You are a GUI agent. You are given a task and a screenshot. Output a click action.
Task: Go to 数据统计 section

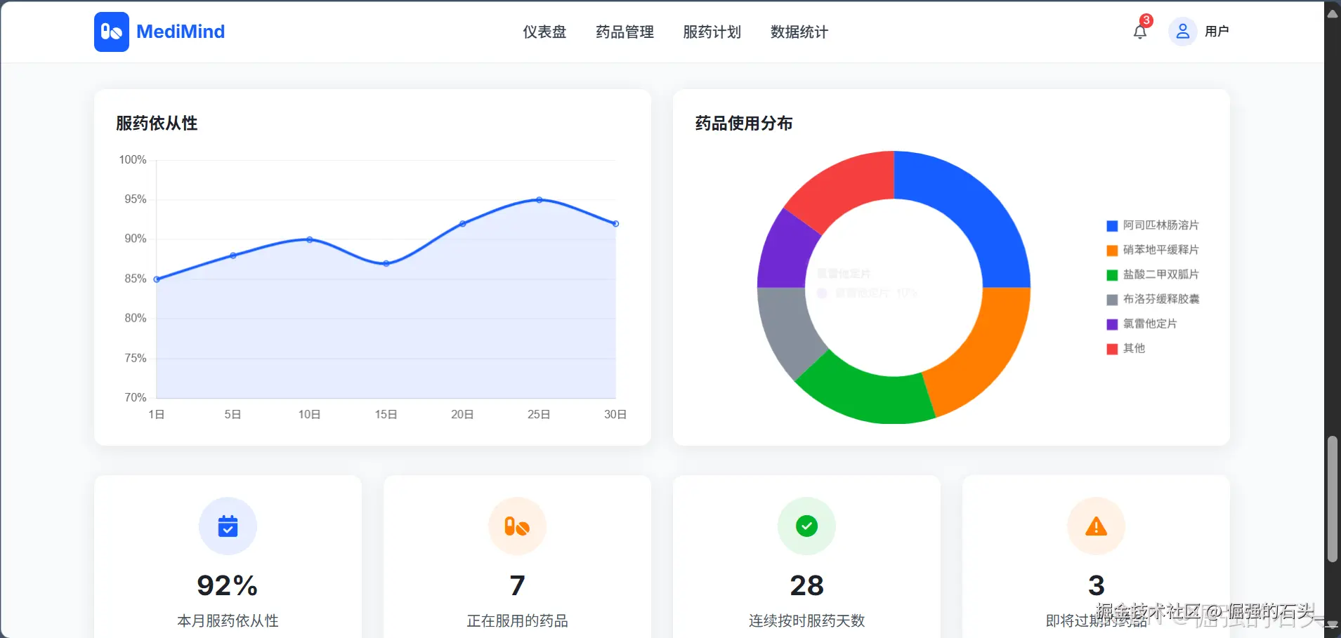coord(798,32)
